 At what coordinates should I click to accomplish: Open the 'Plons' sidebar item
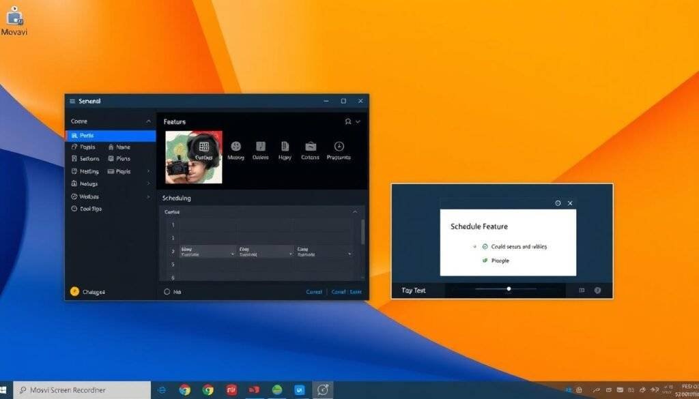tap(119, 158)
